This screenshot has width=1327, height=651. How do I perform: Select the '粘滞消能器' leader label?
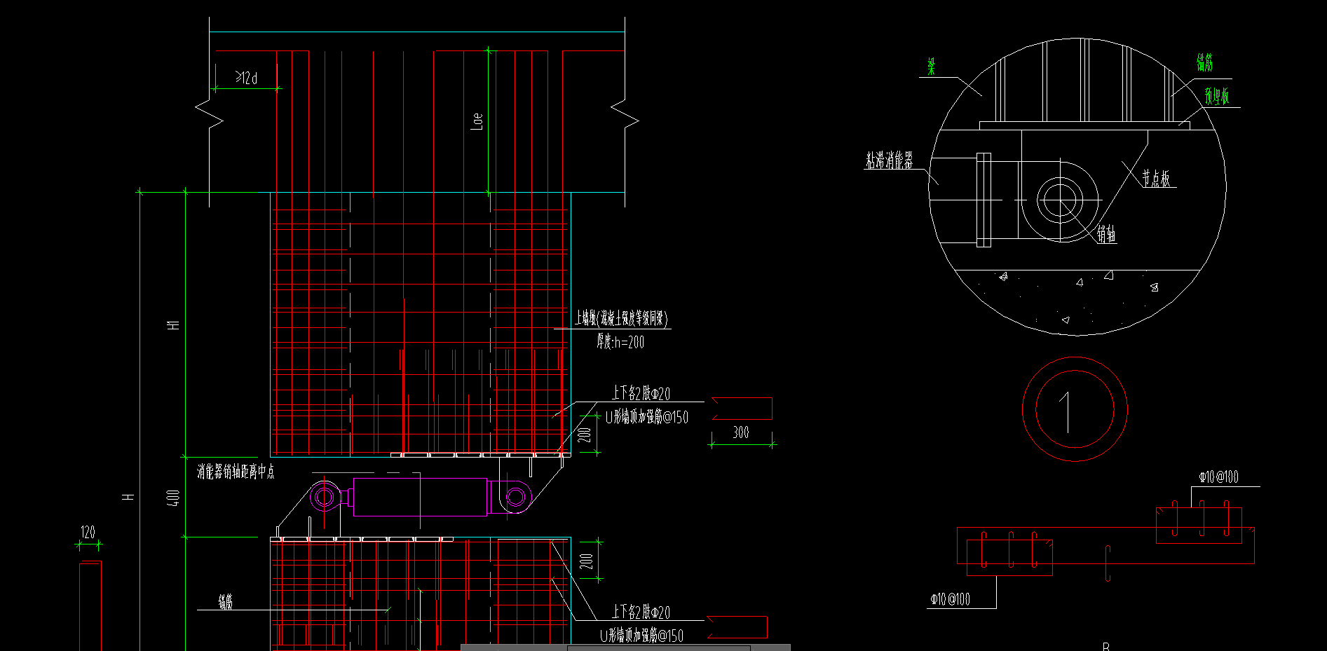[x=890, y=160]
